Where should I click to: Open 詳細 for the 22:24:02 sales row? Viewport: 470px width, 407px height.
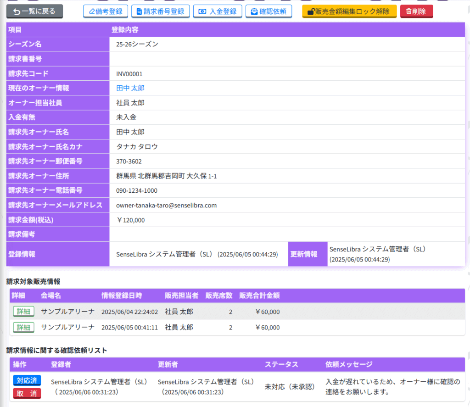[24, 312]
